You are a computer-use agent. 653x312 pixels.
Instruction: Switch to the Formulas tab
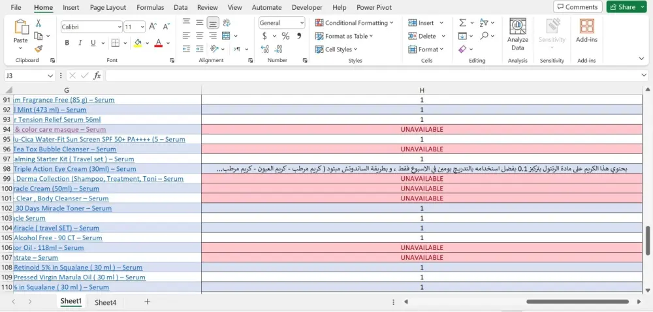coord(150,7)
